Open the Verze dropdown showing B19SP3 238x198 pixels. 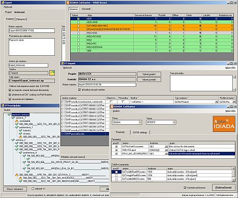pyautogui.click(x=174, y=122)
